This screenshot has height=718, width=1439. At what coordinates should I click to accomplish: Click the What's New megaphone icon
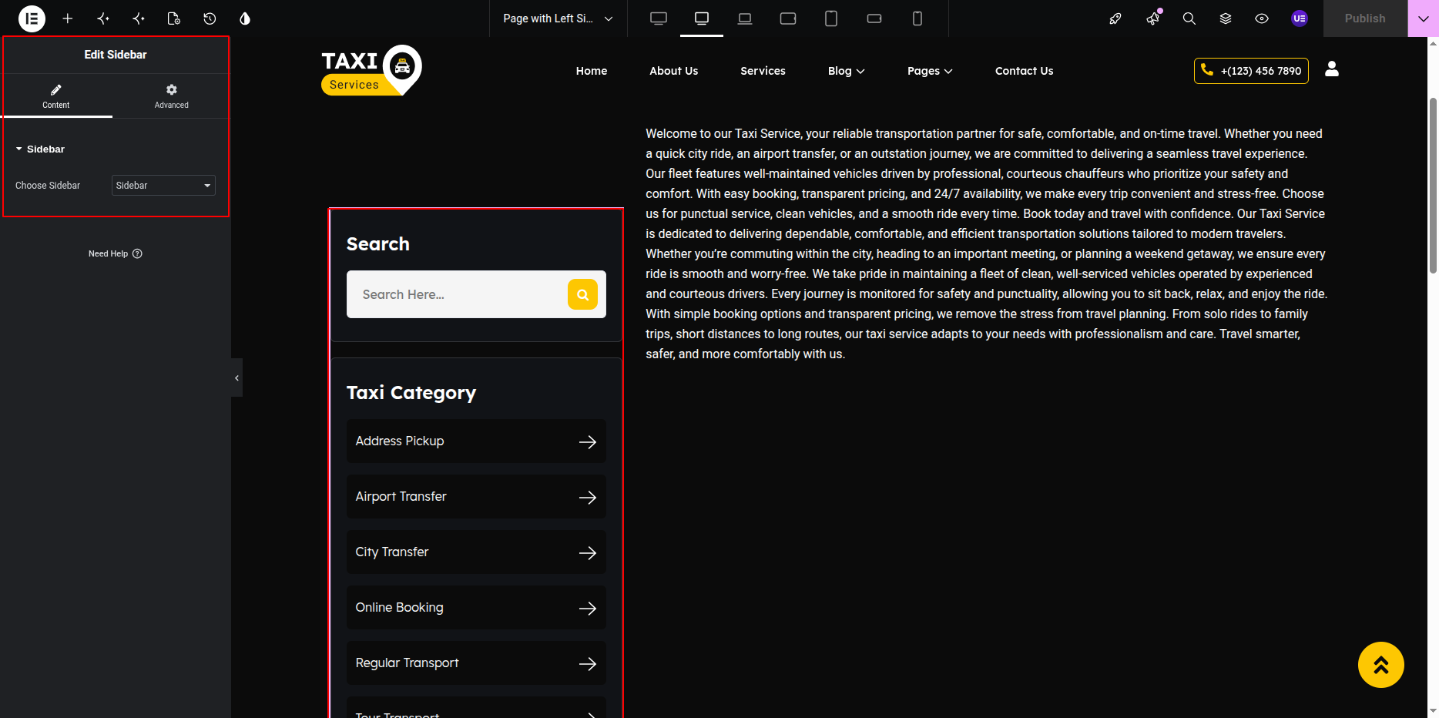(x=1153, y=18)
